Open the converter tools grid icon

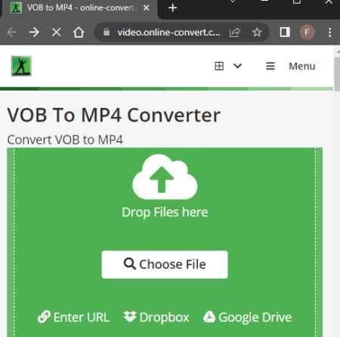pos(219,66)
